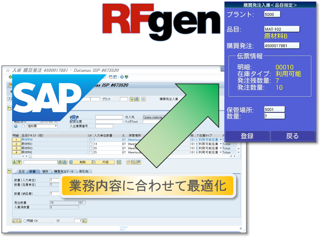This screenshot has width=321, height=238.
Task: Click the yellow help icon on the SAP toolbar
Action: point(122,77)
